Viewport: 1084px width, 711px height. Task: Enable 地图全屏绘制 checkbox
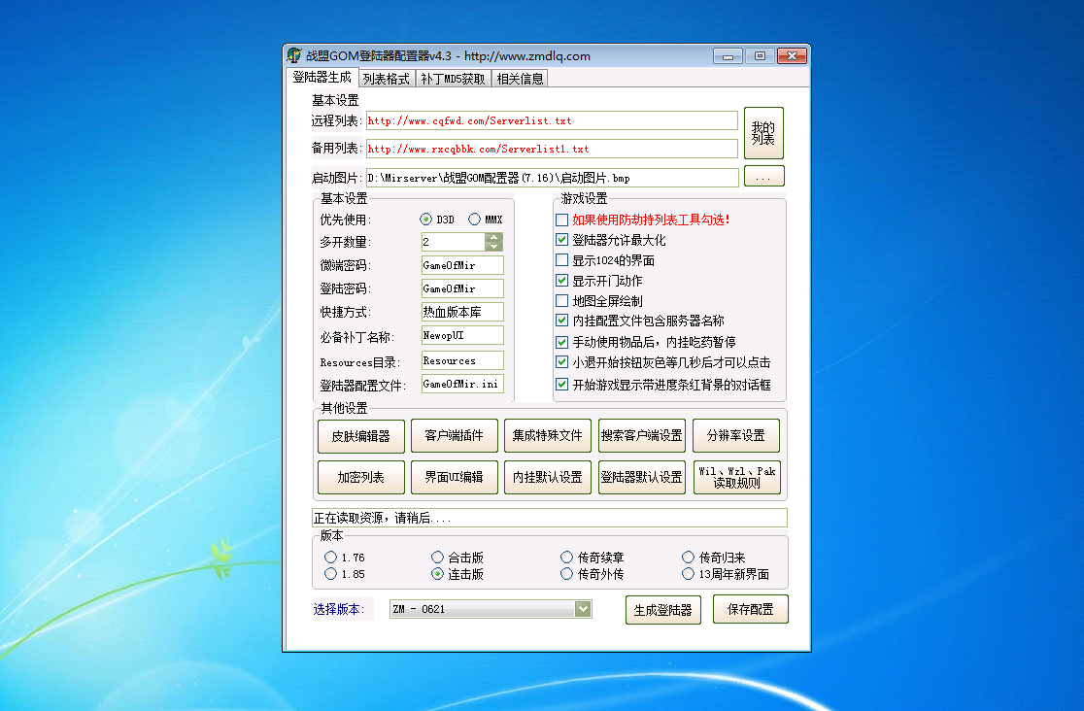pos(562,301)
